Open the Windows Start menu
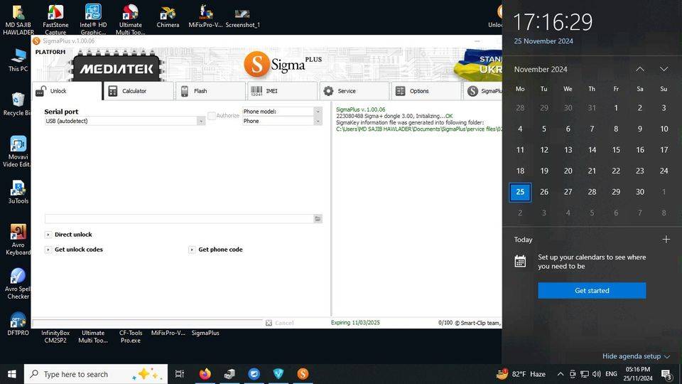The height and width of the screenshot is (384, 682). tap(12, 374)
